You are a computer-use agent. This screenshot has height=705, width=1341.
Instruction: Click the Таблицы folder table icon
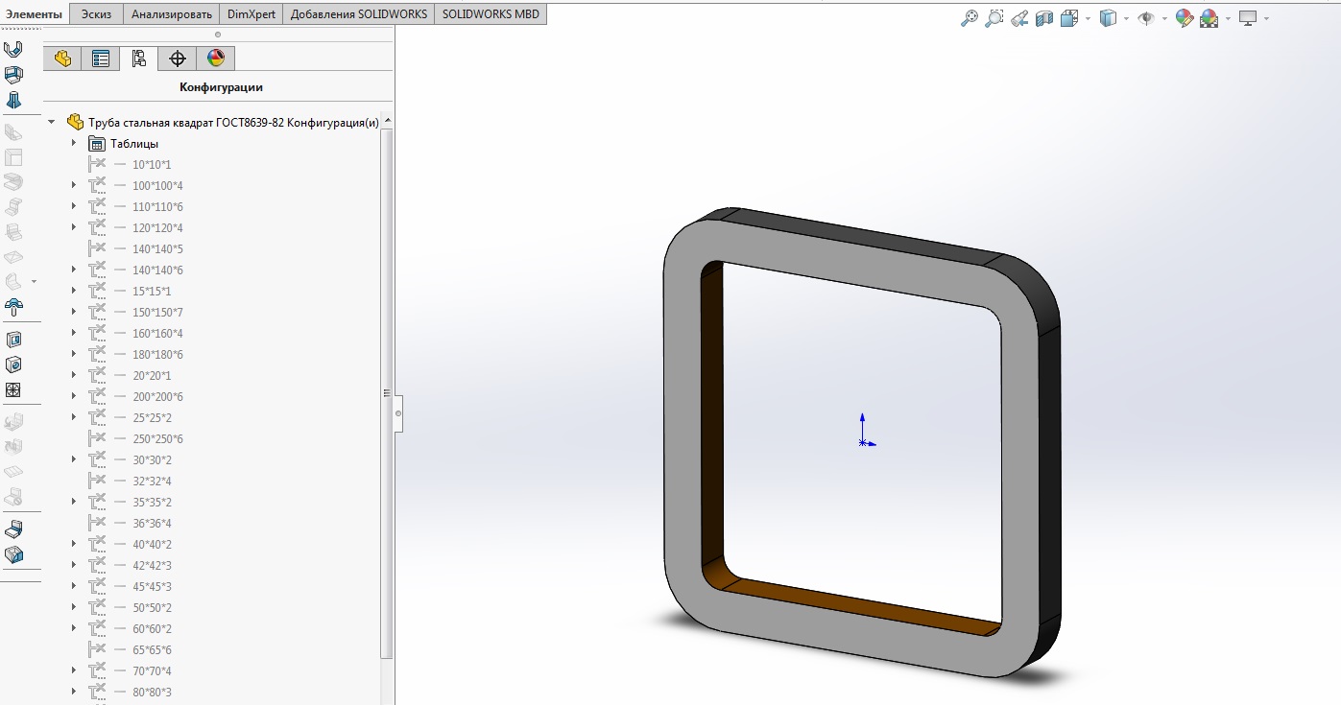tap(96, 143)
